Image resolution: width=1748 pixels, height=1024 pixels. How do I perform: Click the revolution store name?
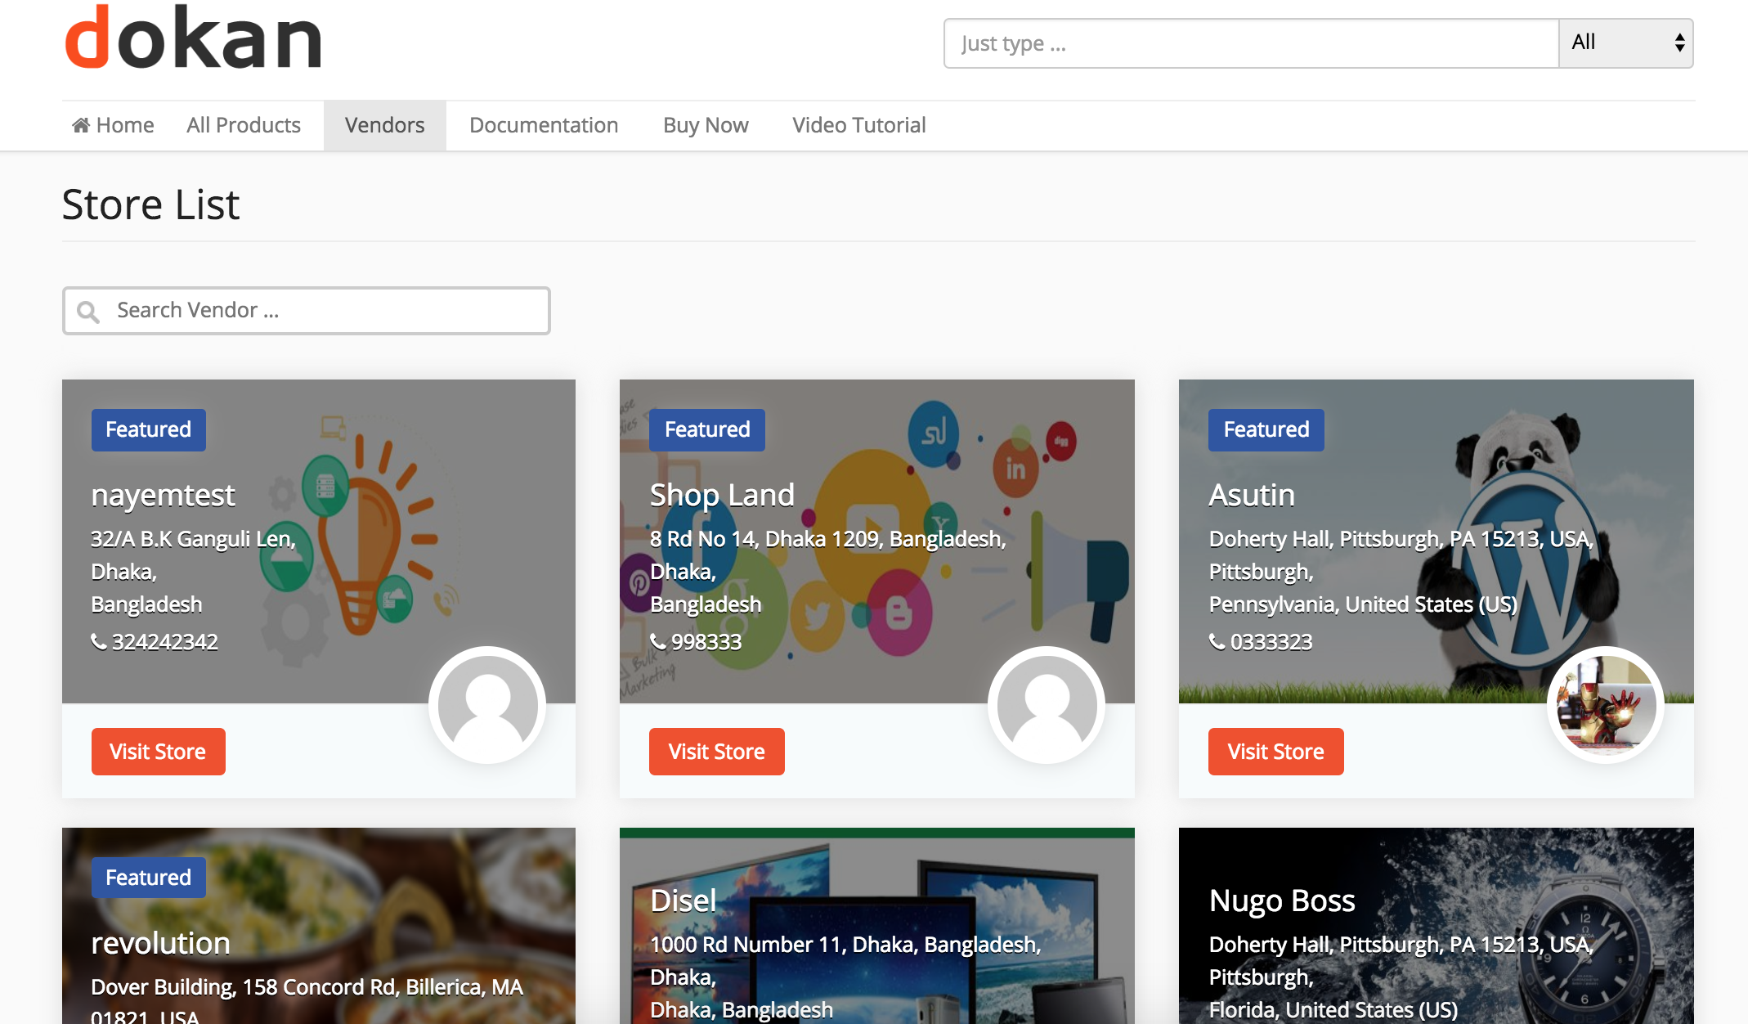[160, 944]
